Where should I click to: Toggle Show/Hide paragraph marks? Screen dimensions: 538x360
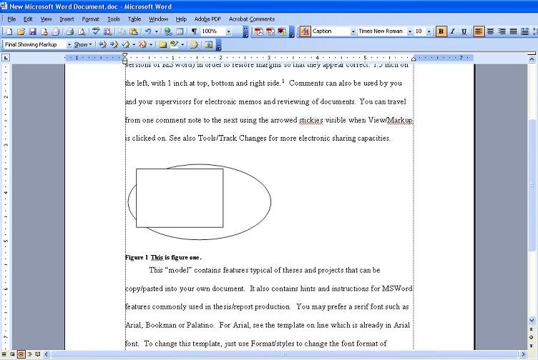pyautogui.click(x=194, y=31)
